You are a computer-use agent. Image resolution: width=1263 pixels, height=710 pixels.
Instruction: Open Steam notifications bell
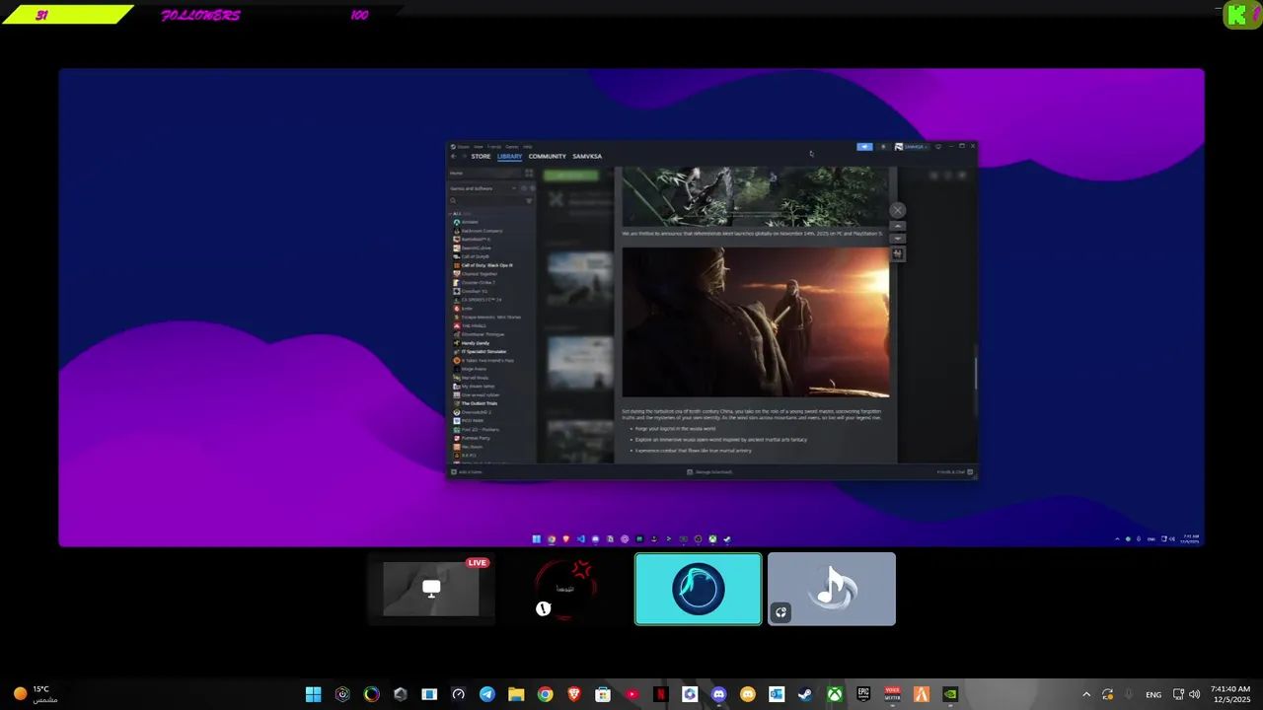click(x=883, y=146)
